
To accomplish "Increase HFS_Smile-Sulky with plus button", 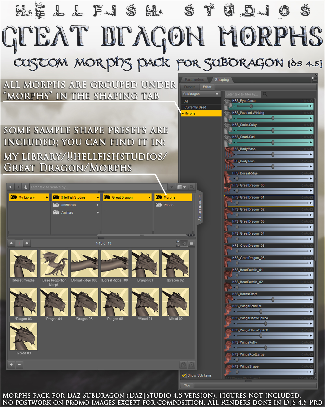I will pyautogui.click(x=311, y=130).
